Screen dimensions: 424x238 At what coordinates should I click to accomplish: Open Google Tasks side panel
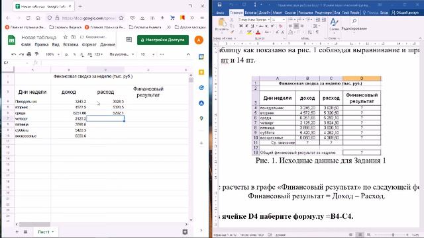point(201,88)
